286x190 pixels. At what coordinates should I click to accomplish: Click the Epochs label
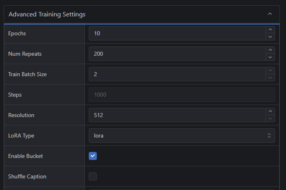[x=17, y=34]
